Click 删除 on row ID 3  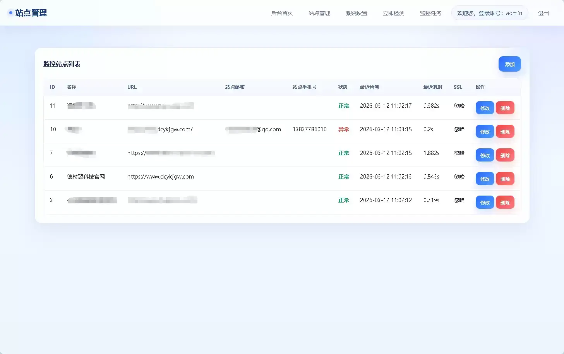point(505,202)
